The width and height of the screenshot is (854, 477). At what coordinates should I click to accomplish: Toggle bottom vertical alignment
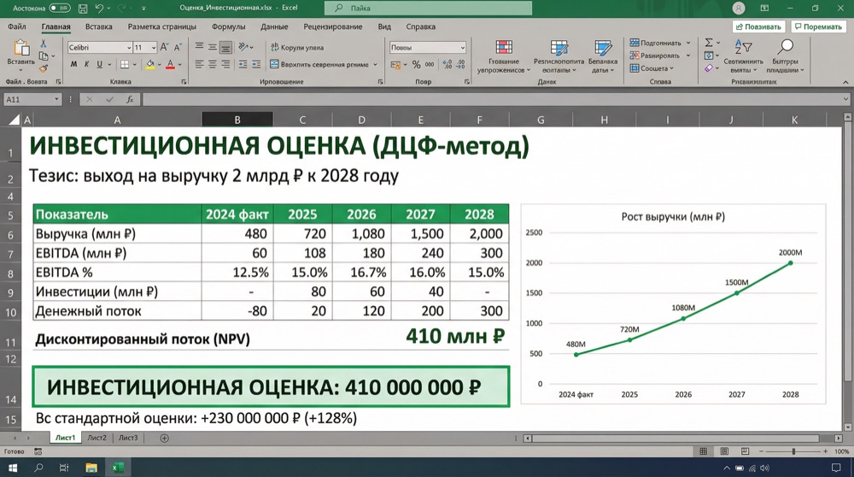pyautogui.click(x=225, y=47)
